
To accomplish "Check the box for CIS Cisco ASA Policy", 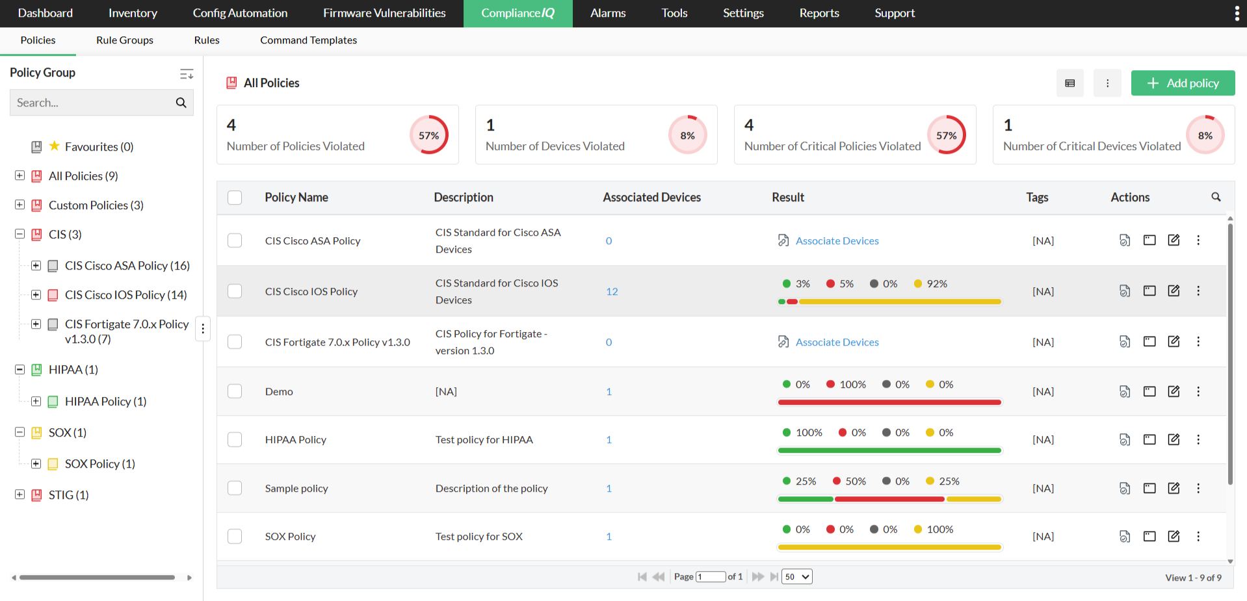I will pos(235,240).
